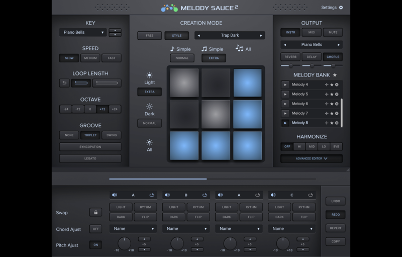402x257 pixels.
Task: Expand the ADVANCED EDITOR panel
Action: (x=312, y=158)
